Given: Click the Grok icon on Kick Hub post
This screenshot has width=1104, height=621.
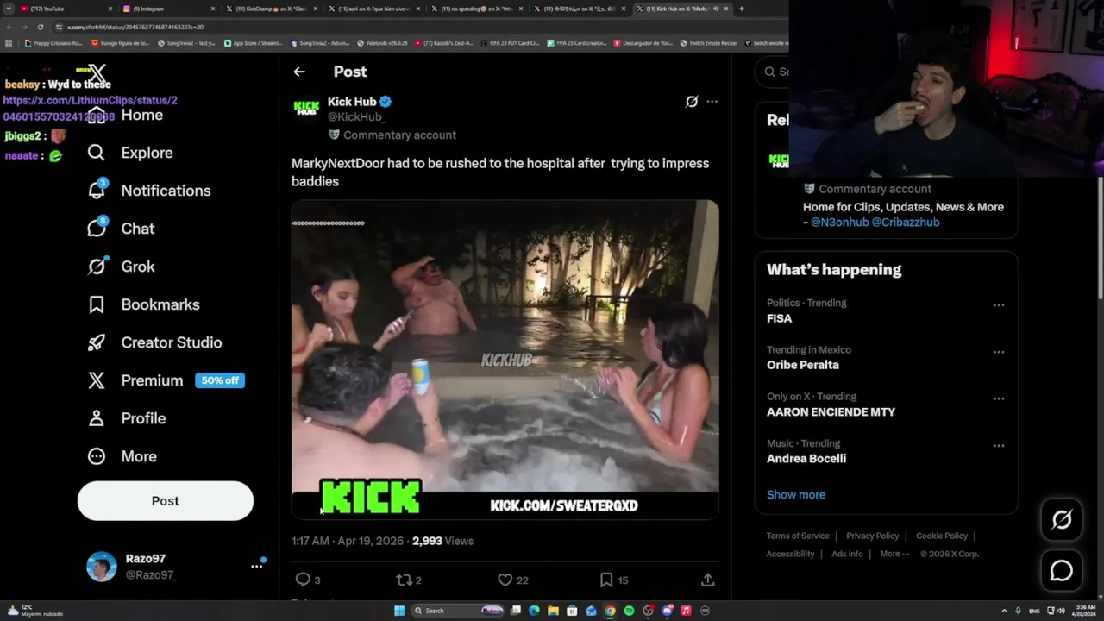Looking at the screenshot, I should pyautogui.click(x=692, y=102).
